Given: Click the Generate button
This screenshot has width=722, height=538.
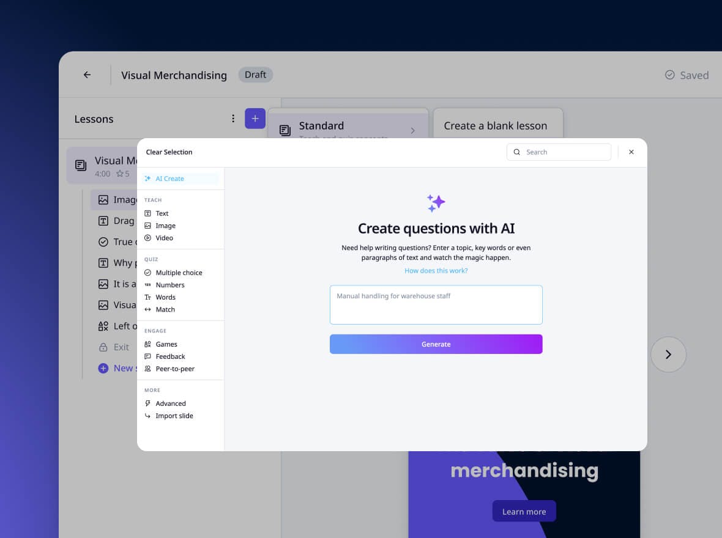Looking at the screenshot, I should point(436,344).
